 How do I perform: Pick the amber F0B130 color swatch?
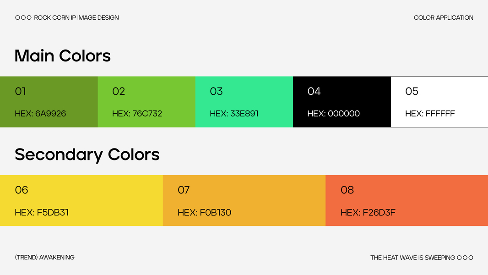(x=244, y=200)
